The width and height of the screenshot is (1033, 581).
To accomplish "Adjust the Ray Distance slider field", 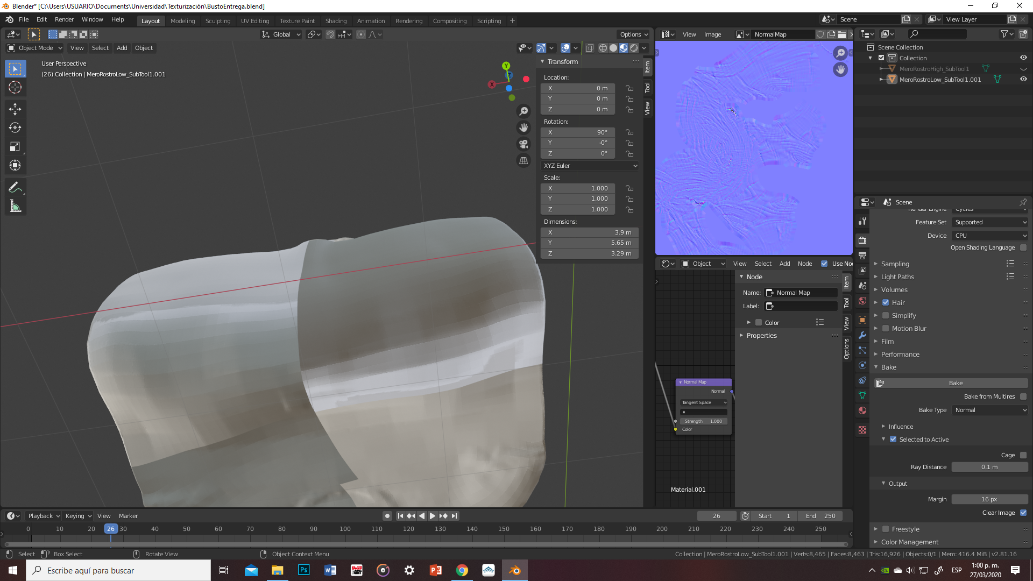I will pyautogui.click(x=990, y=467).
